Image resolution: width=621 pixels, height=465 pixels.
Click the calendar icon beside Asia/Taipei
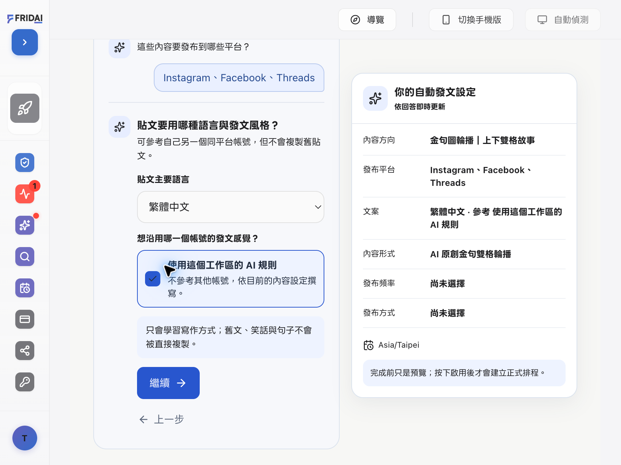point(368,345)
